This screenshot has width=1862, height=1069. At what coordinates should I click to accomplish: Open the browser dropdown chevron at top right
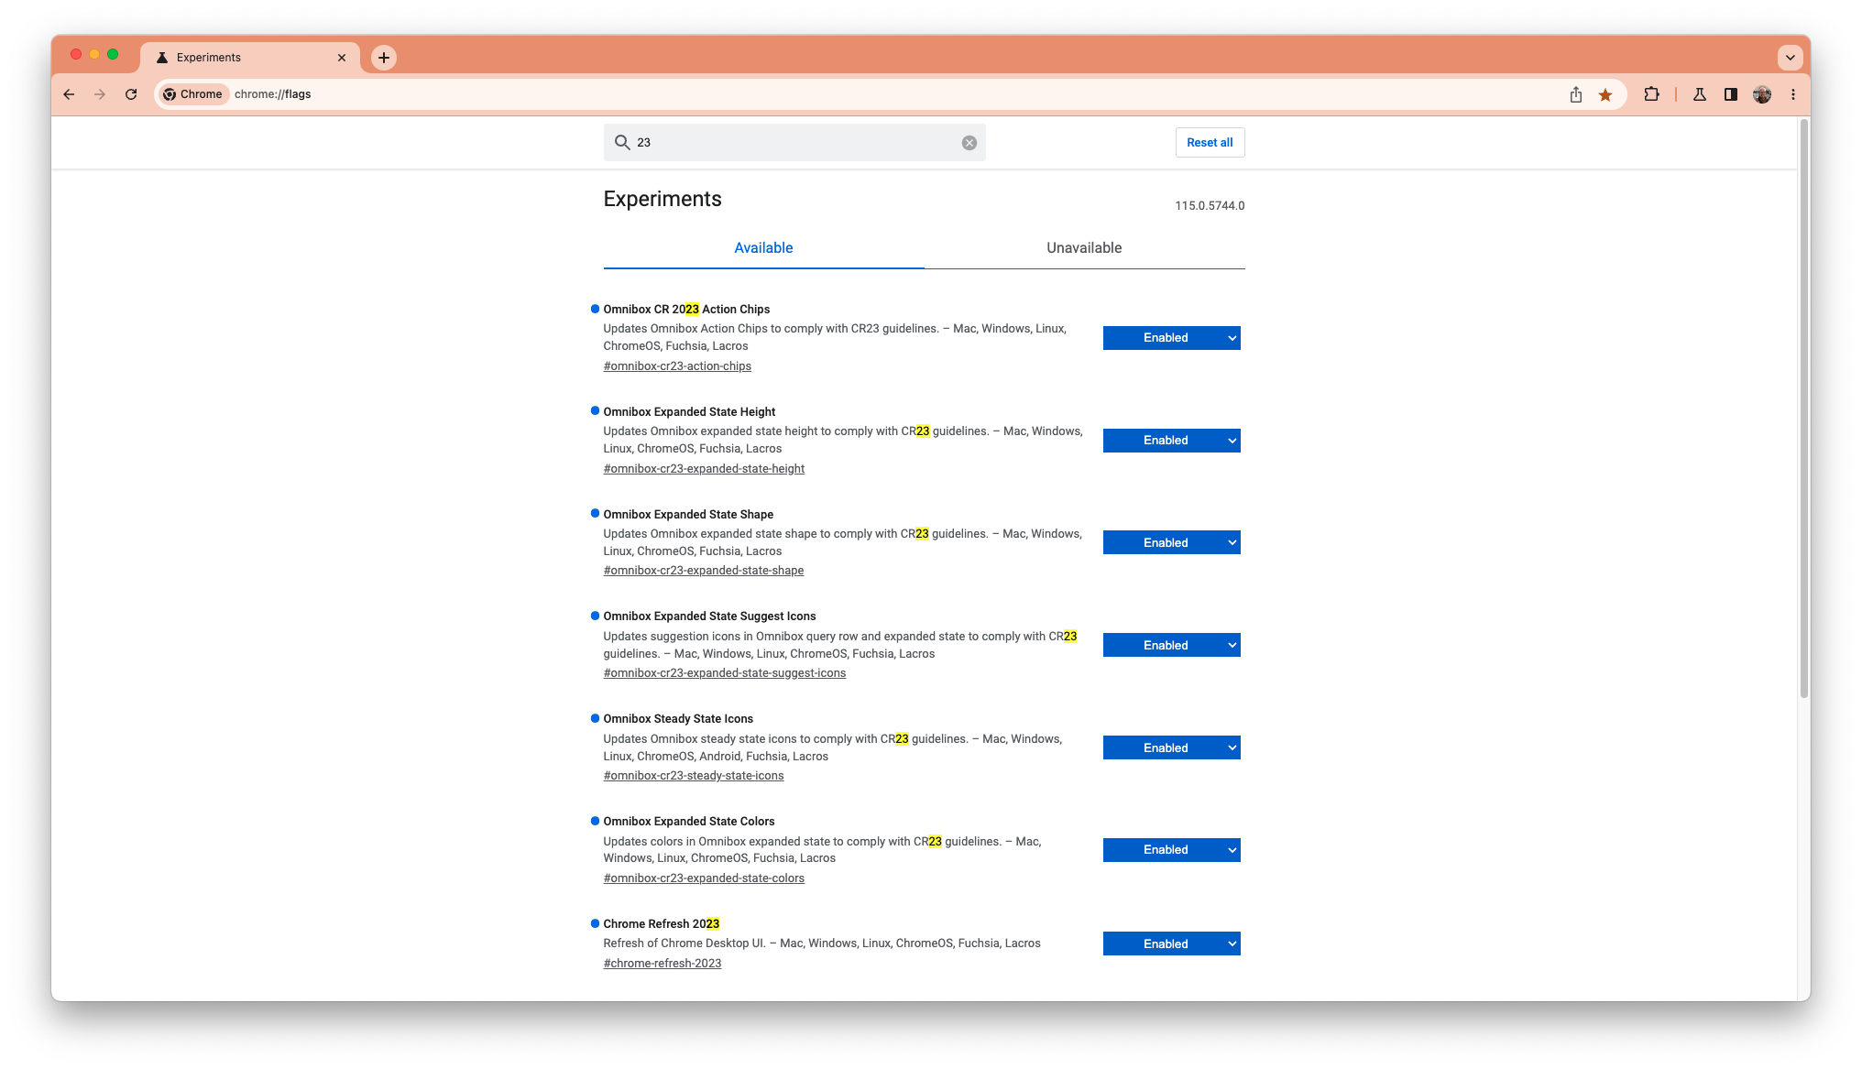coord(1791,57)
